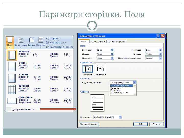The height and width of the screenshot is (138, 184).
Task: Select the Широкое margin preset icon
Action: click(12, 89)
